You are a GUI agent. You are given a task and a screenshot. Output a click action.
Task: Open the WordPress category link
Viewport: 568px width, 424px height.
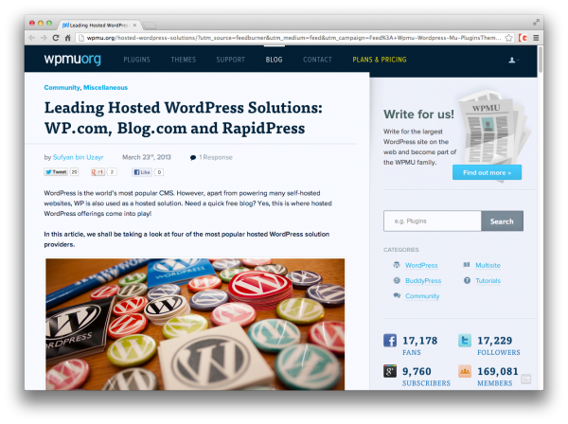(421, 265)
